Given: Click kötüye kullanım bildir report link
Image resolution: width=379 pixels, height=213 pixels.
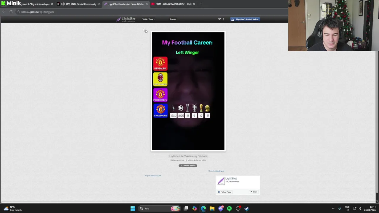Looking at the screenshot, I should click(196, 160).
